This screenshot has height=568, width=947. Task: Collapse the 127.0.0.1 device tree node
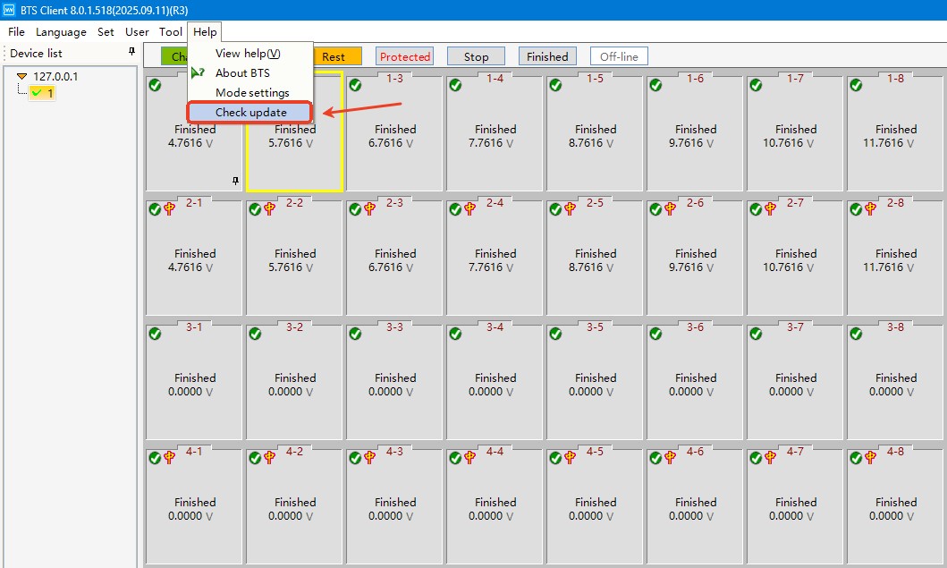(21, 77)
